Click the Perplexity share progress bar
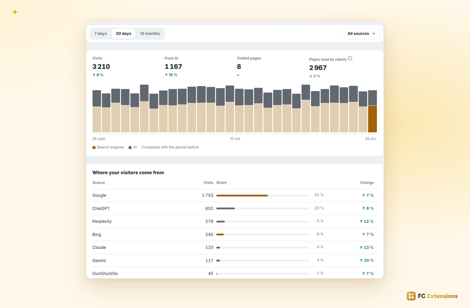This screenshot has height=308, width=470. tap(263, 221)
